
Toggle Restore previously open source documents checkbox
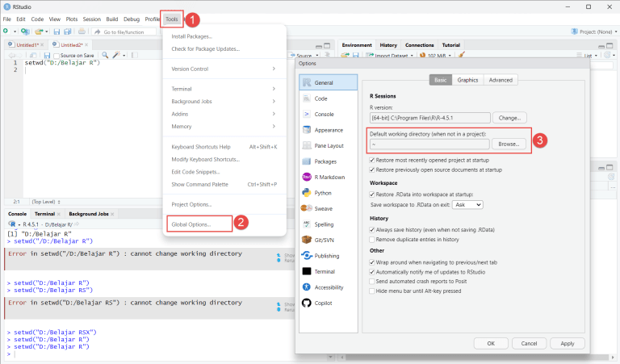point(371,170)
